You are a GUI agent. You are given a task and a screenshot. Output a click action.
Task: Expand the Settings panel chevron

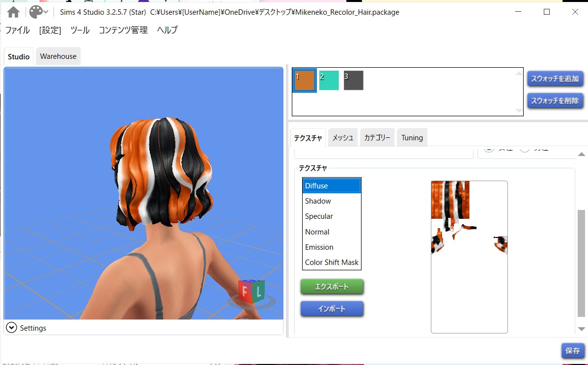pos(11,328)
